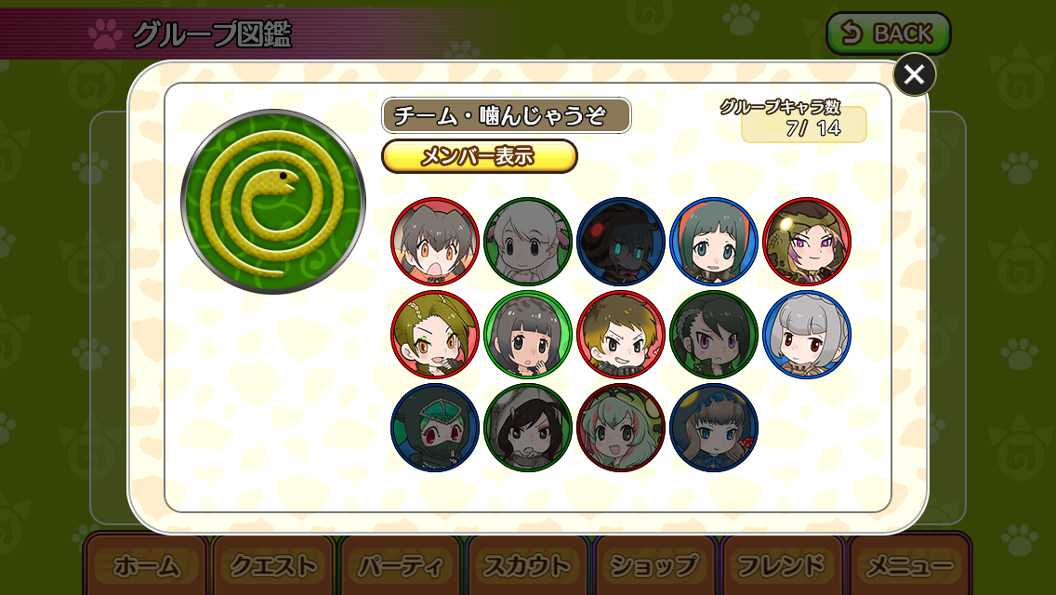Open the ショップ tab
Screen dimensions: 1056x595
coord(653,566)
